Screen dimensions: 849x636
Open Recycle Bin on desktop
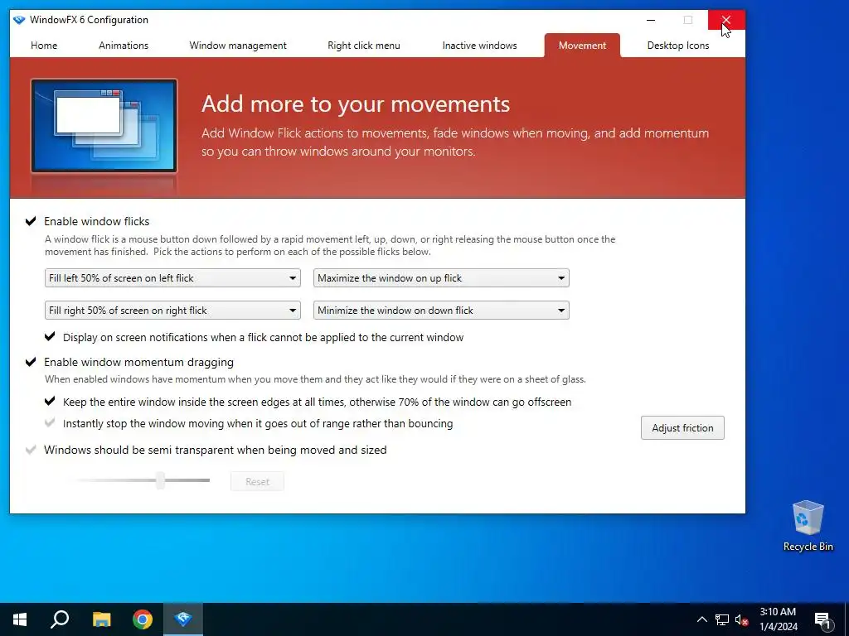[x=808, y=526]
